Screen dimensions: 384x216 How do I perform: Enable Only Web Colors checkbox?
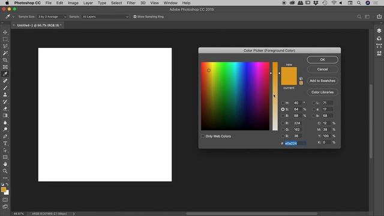pyautogui.click(x=203, y=136)
